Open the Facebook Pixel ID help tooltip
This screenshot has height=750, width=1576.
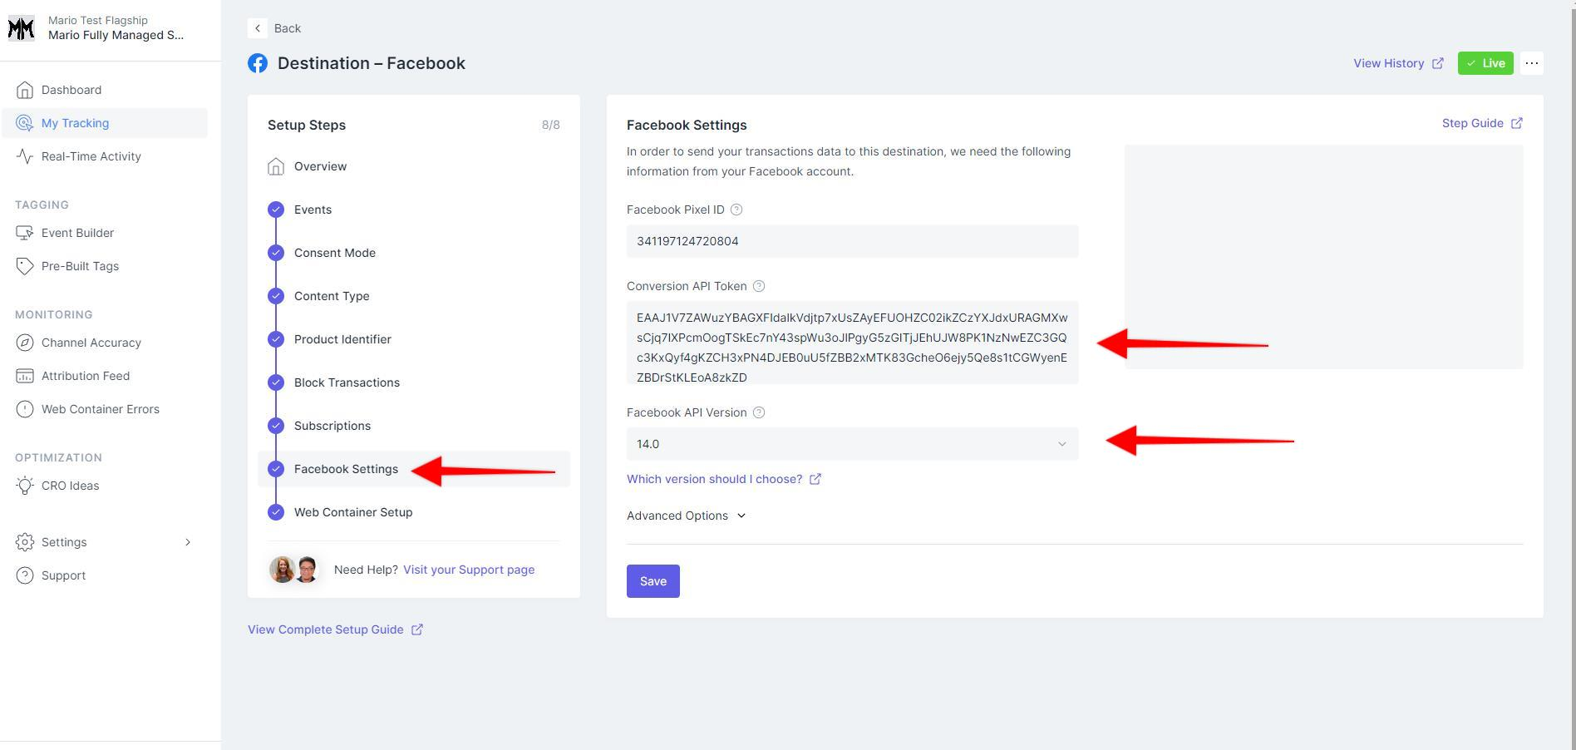coord(736,210)
